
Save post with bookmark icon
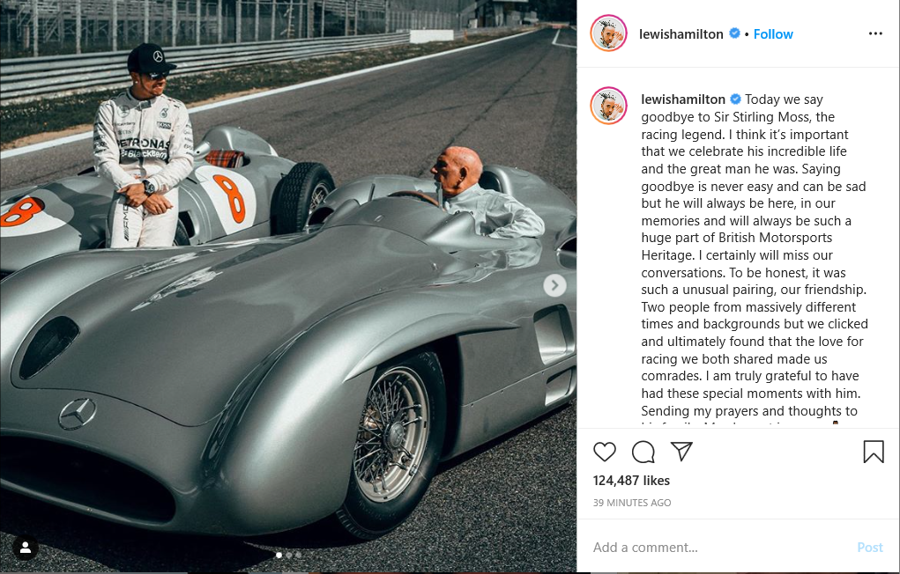click(x=874, y=452)
